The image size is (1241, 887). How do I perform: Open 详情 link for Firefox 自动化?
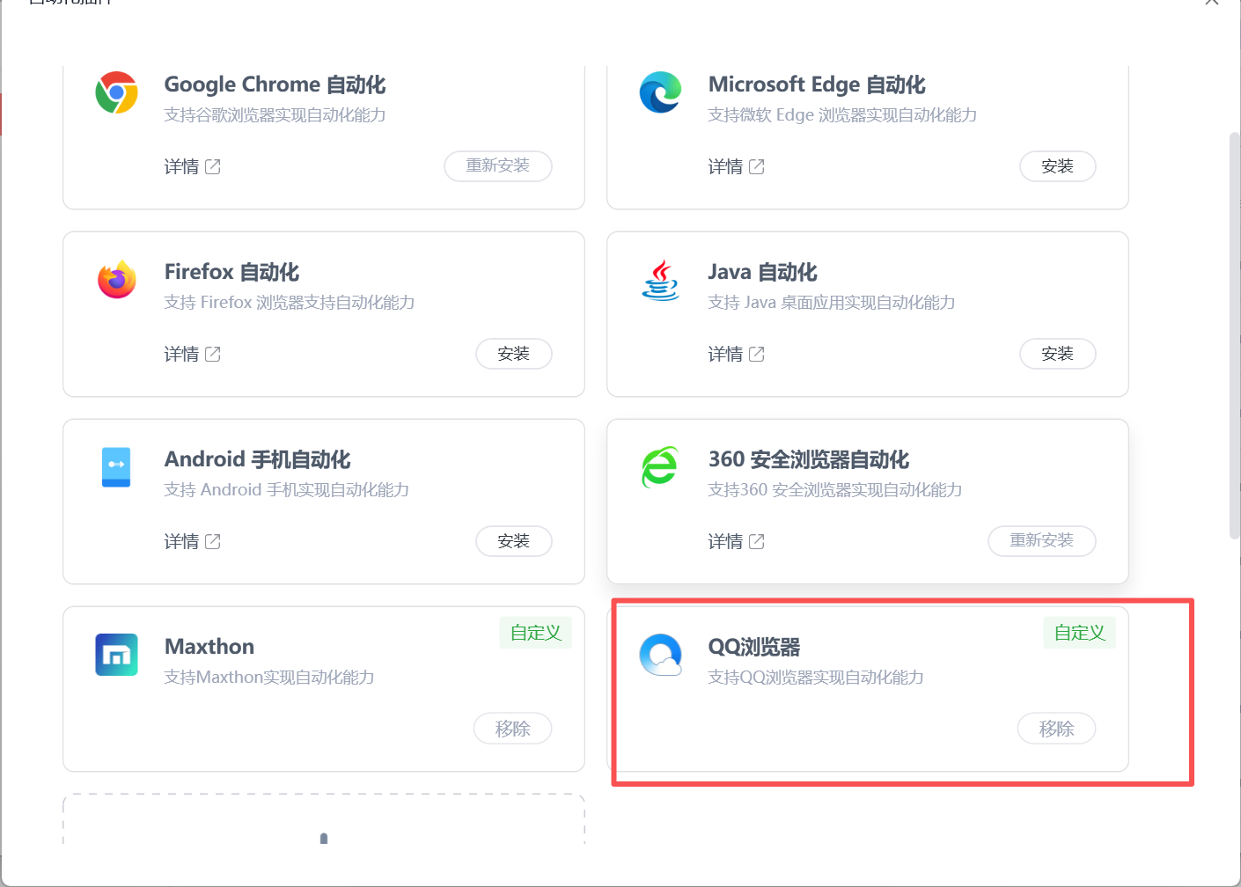[181, 354]
